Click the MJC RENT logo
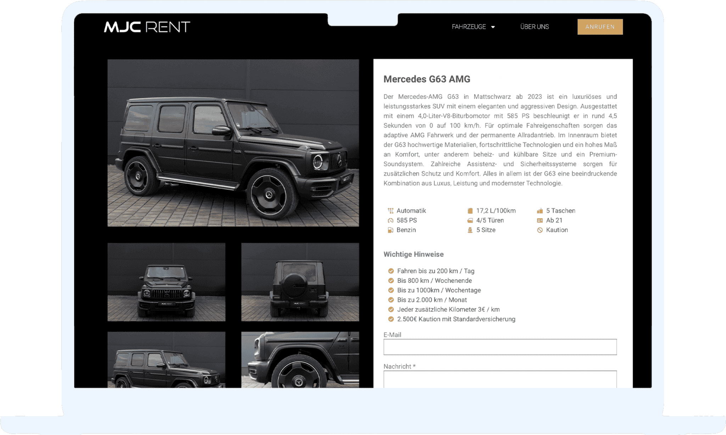Screen dimensions: 726x435 tap(147, 27)
